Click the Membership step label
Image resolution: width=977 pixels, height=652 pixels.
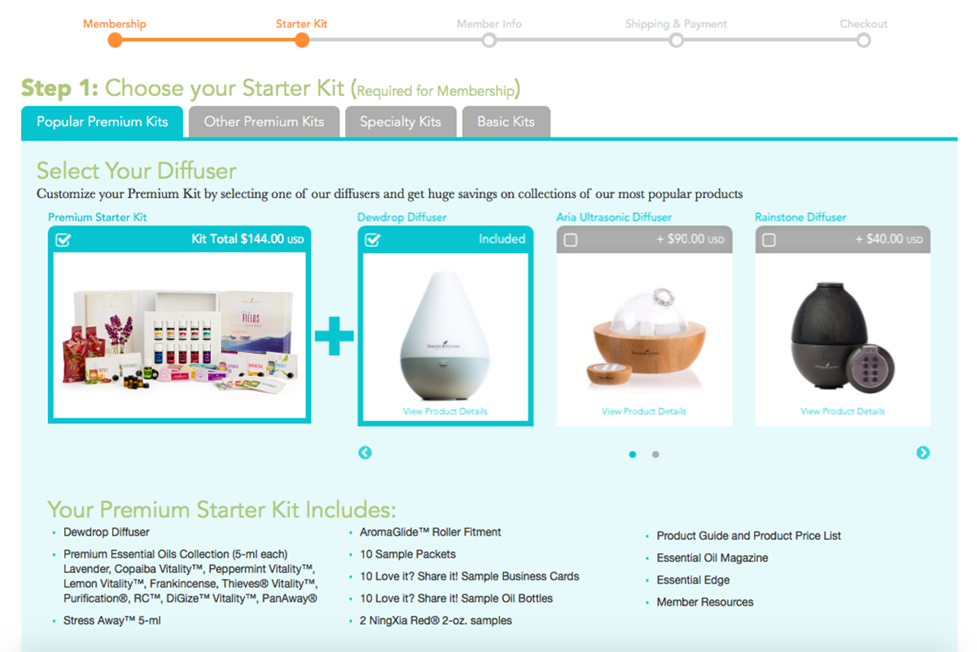pos(115,24)
